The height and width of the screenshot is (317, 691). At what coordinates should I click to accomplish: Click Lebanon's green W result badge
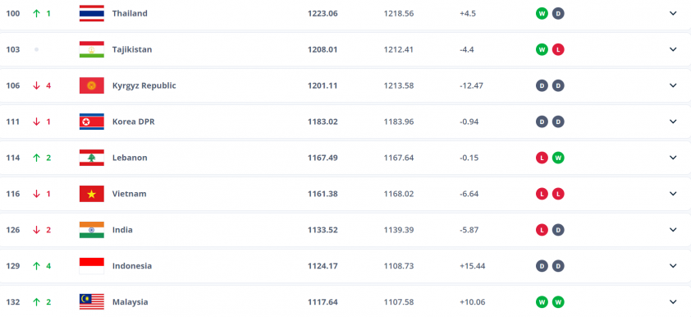[558, 158]
